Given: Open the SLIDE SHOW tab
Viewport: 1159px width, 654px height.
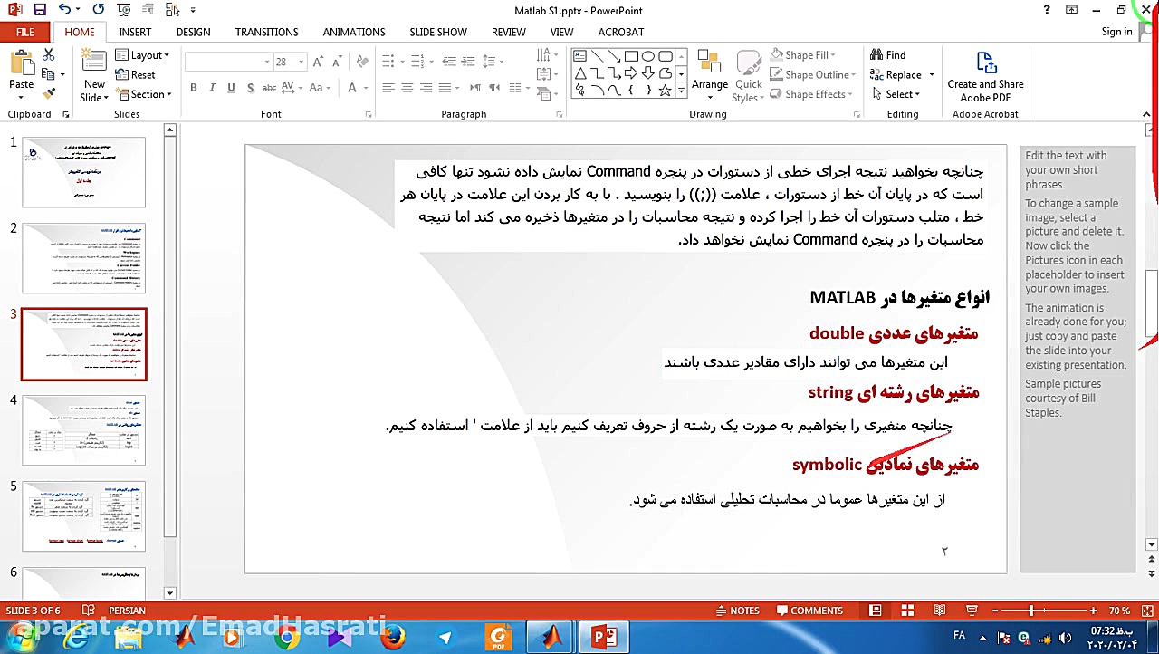Looking at the screenshot, I should 438,32.
